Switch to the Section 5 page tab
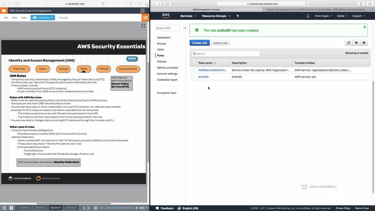The width and height of the screenshot is (375, 211). [x=71, y=208]
